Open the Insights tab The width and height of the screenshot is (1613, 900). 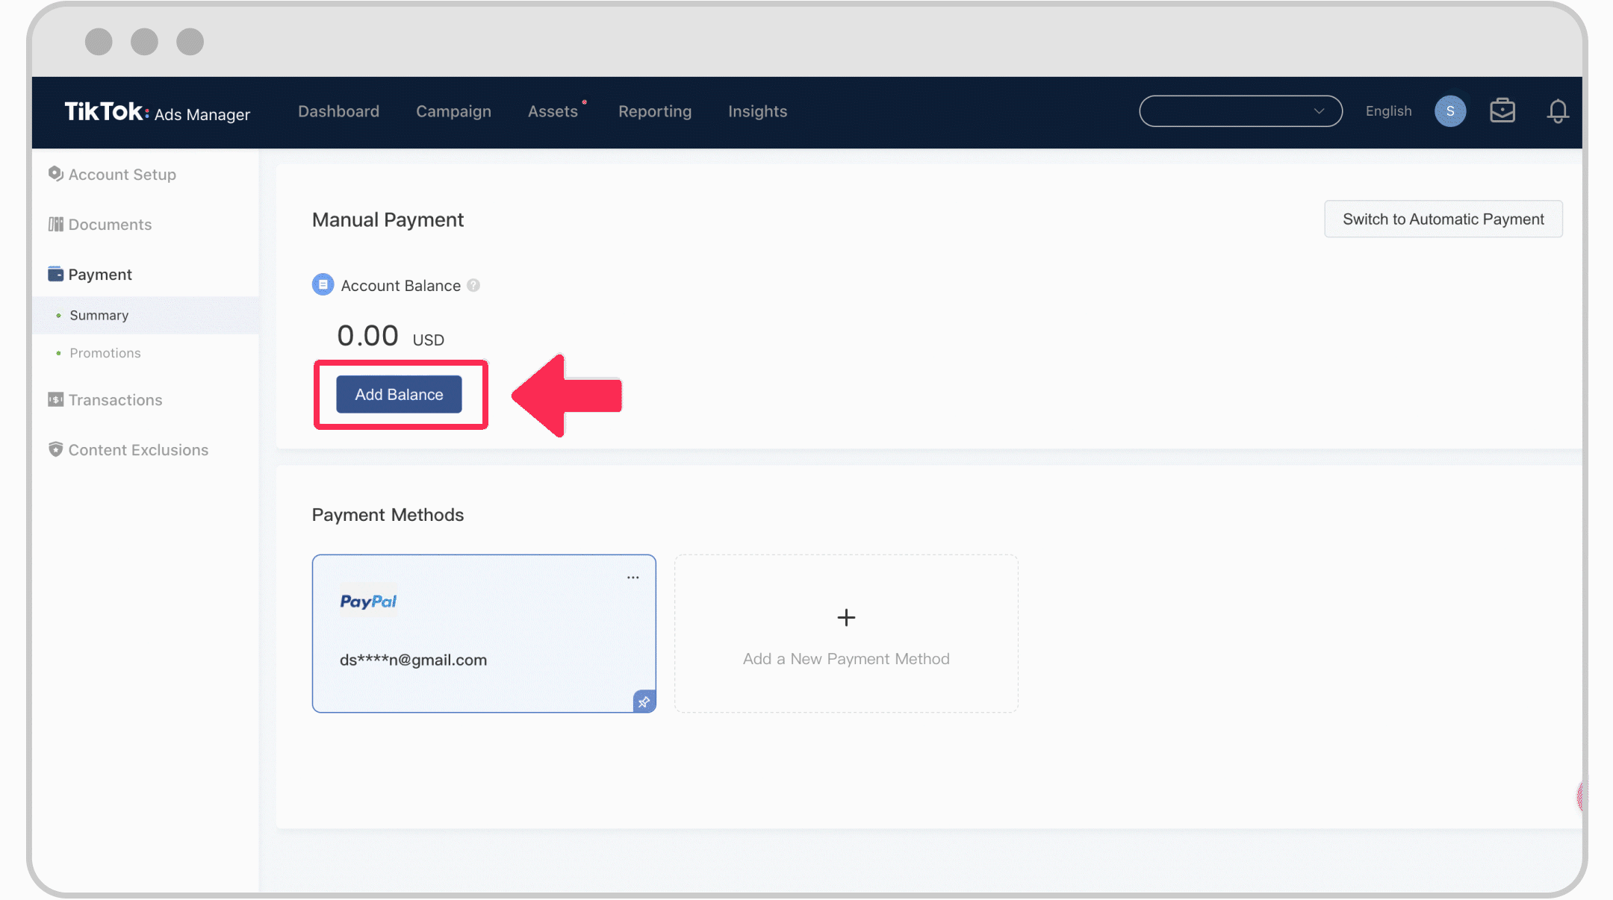[756, 110]
